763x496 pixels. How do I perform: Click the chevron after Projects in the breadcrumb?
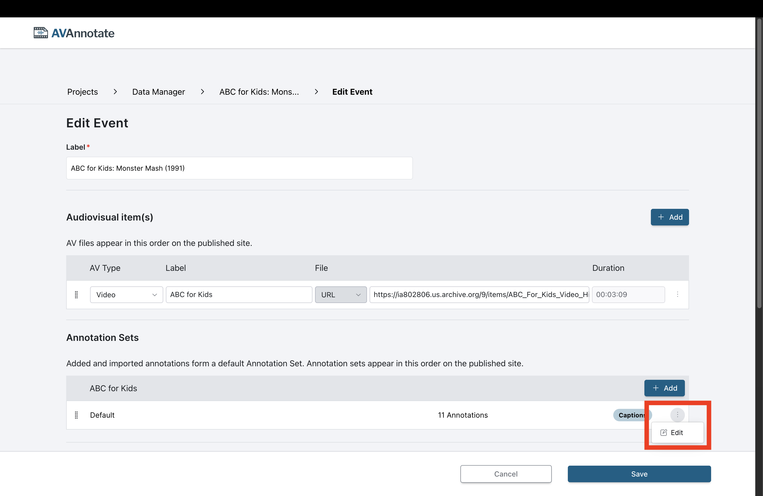tap(115, 92)
